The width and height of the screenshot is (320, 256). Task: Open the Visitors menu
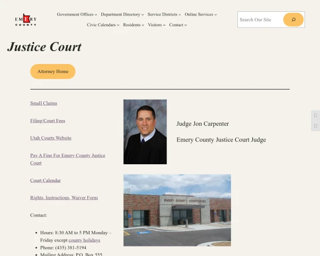click(x=156, y=25)
